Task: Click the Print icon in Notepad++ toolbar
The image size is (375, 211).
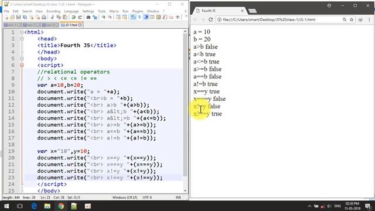Action: coord(44,17)
